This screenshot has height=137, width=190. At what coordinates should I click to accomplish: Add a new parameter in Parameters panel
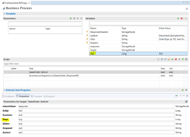[71, 18]
